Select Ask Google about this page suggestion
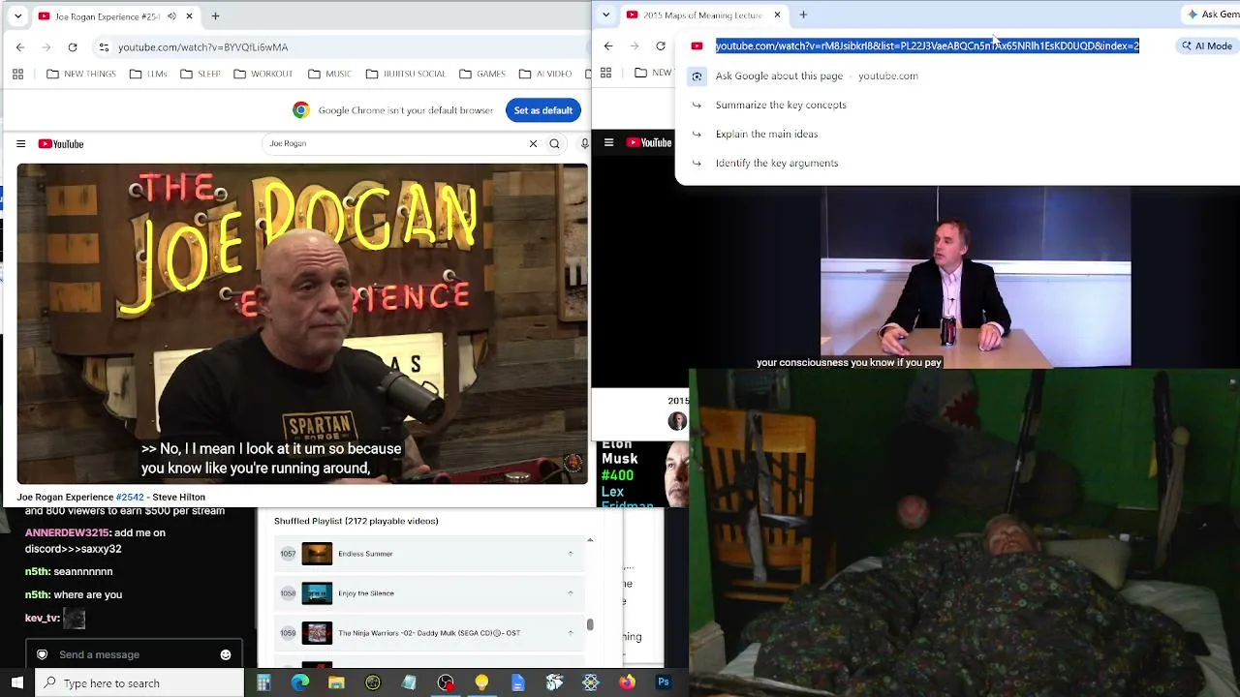This screenshot has width=1240, height=697. (817, 76)
